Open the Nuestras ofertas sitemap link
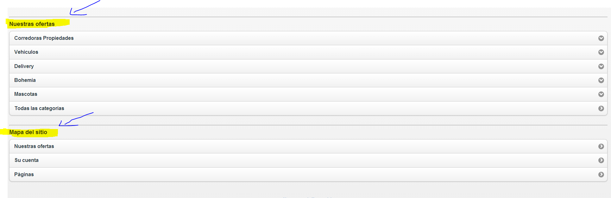This screenshot has width=611, height=198. point(308,146)
